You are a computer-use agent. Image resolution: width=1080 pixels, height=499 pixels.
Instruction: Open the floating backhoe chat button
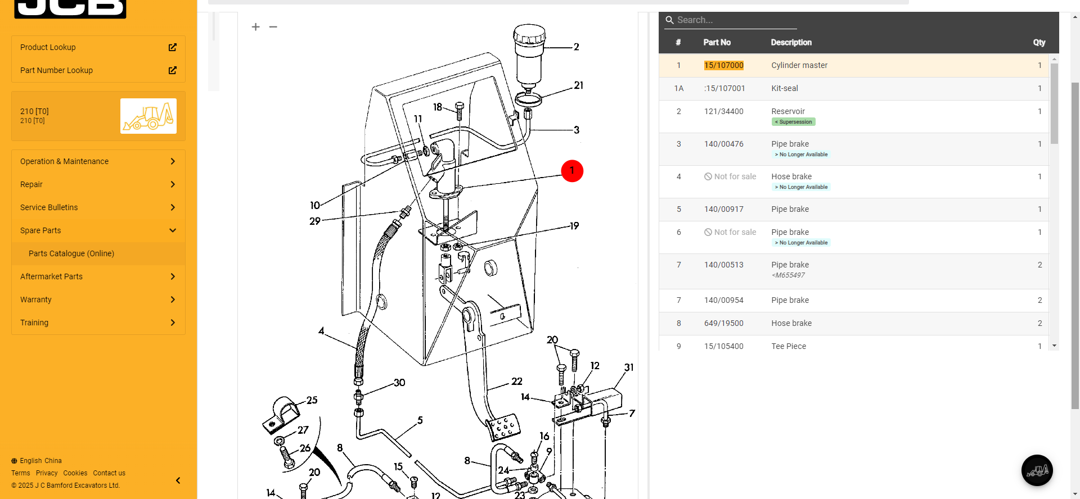[1037, 470]
